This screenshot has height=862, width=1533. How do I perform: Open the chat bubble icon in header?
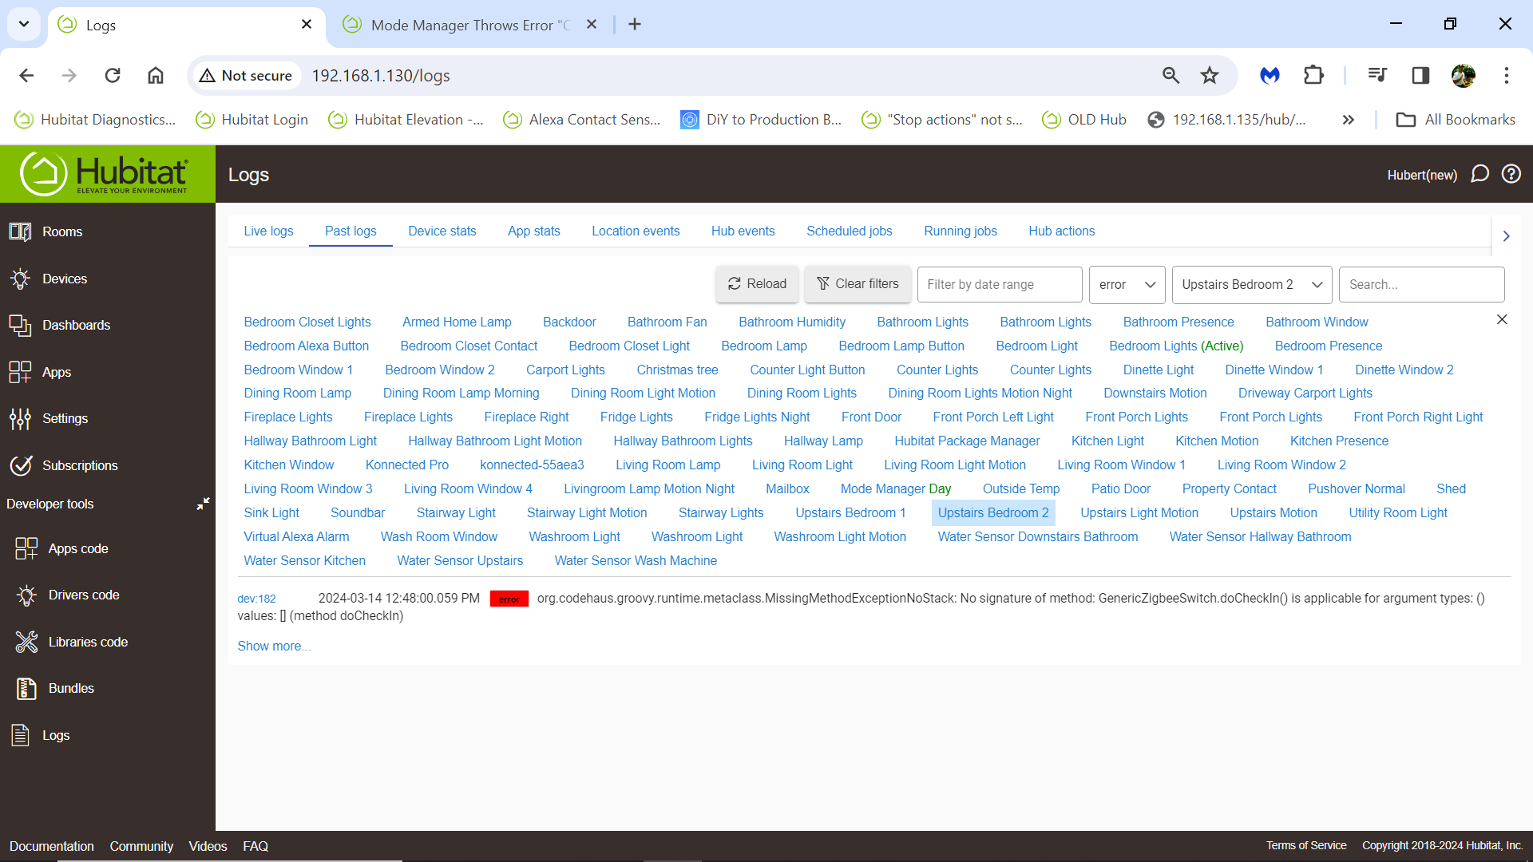(x=1480, y=174)
